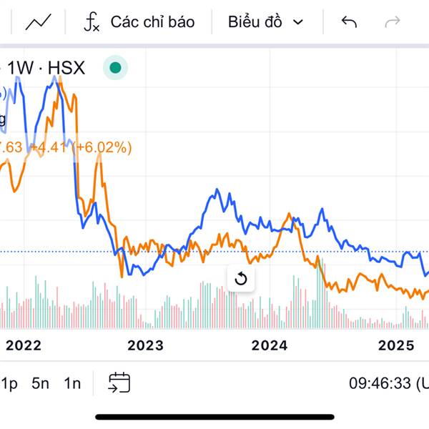This screenshot has width=429, height=429.
Task: Tap the redo arrow icon
Action: tap(393, 22)
